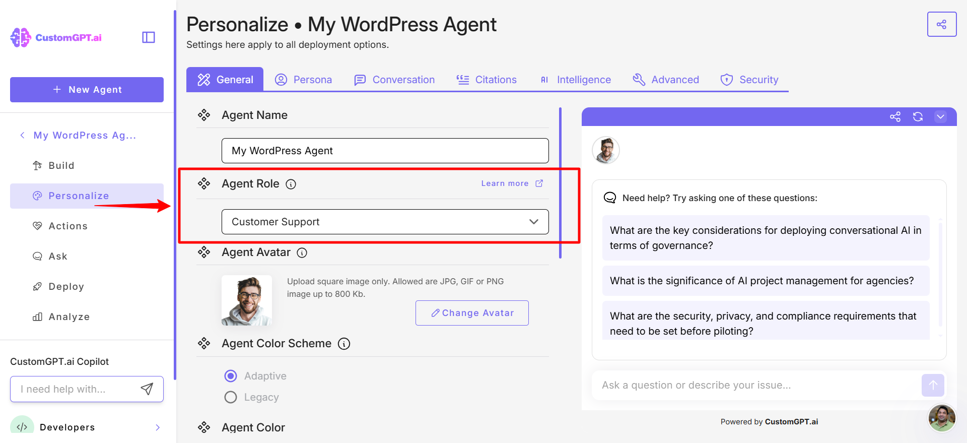Screen dimensions: 967x443
Task: Open the user profile avatar bubble
Action: (x=942, y=418)
